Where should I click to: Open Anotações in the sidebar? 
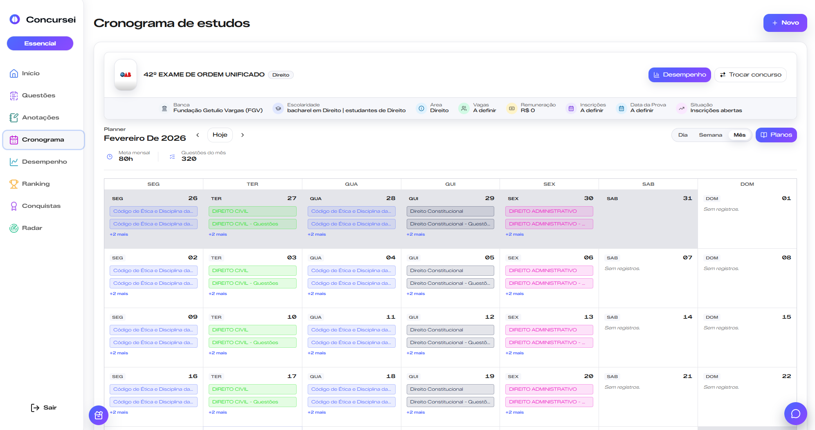click(x=40, y=117)
